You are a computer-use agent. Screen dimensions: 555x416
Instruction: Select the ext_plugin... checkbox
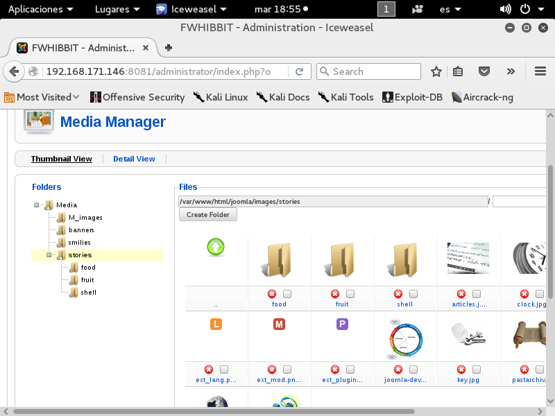350,370
